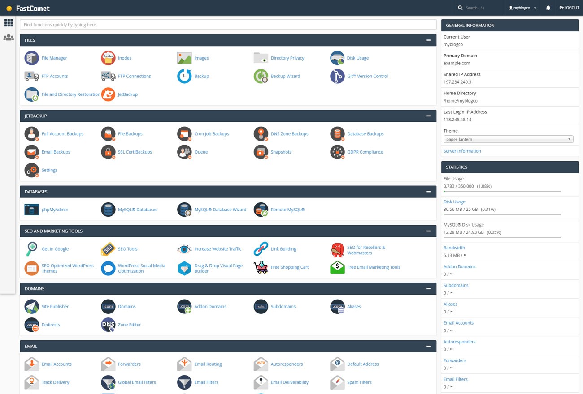Open the File Manager icon
Viewport: 583px width, 394px height.
point(31,58)
